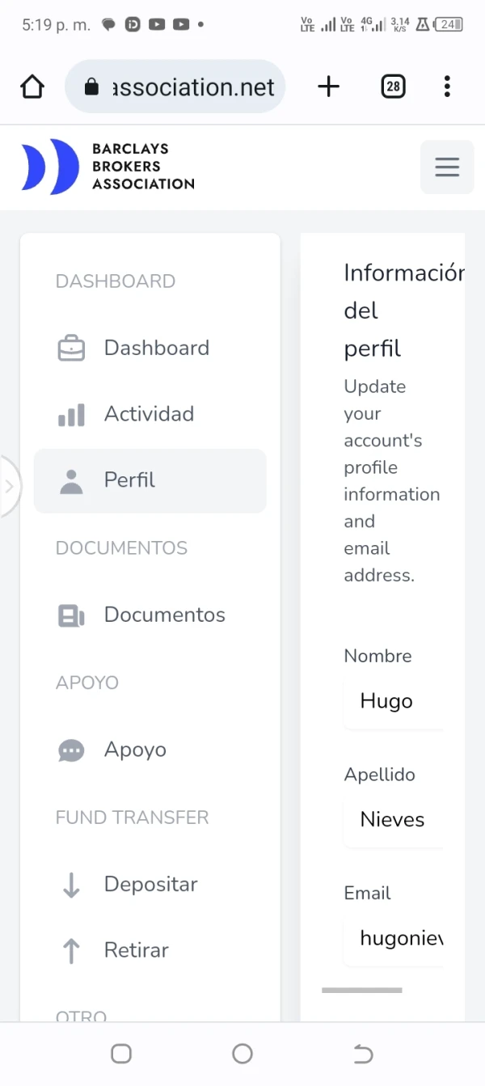
Task: Click the Actividad bar chart icon
Action: coord(71,415)
